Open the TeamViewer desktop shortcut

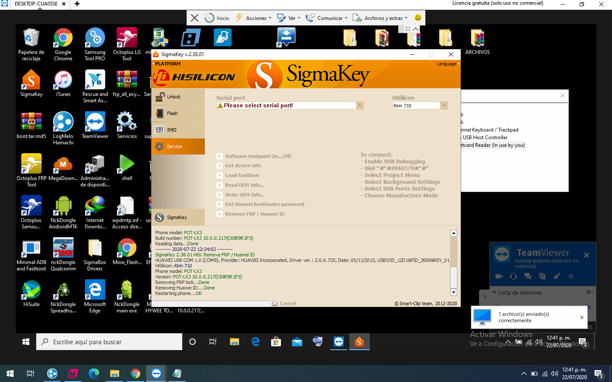pyautogui.click(x=95, y=125)
